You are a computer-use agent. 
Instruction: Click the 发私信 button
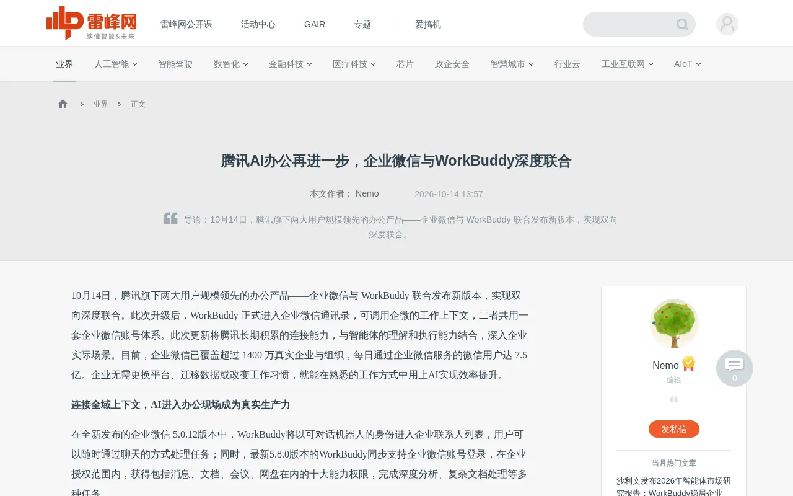tap(674, 429)
